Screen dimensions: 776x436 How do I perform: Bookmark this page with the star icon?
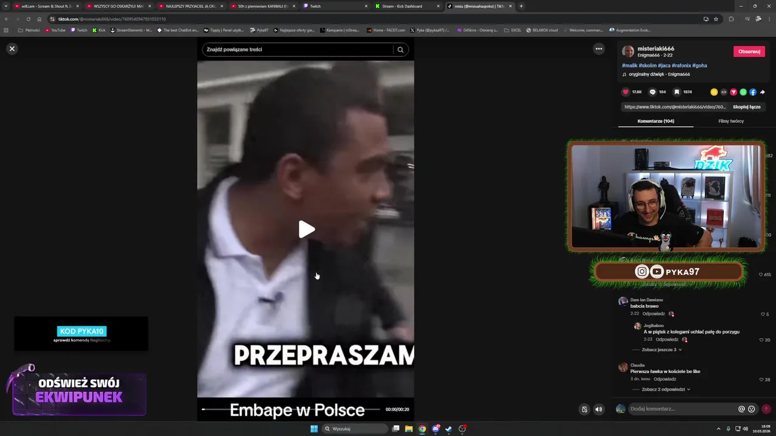tap(716, 19)
